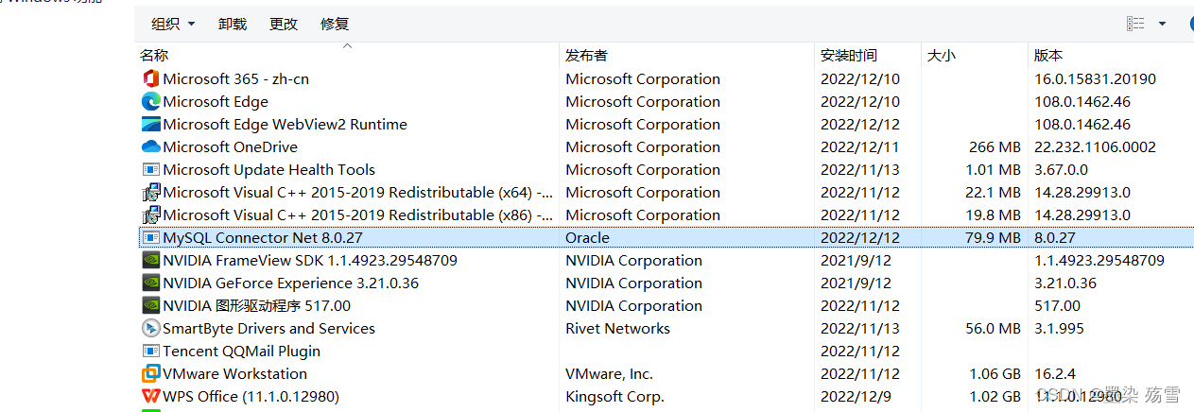Image resolution: width=1194 pixels, height=412 pixels.
Task: Select the Microsoft Edge program name
Action: point(216,101)
